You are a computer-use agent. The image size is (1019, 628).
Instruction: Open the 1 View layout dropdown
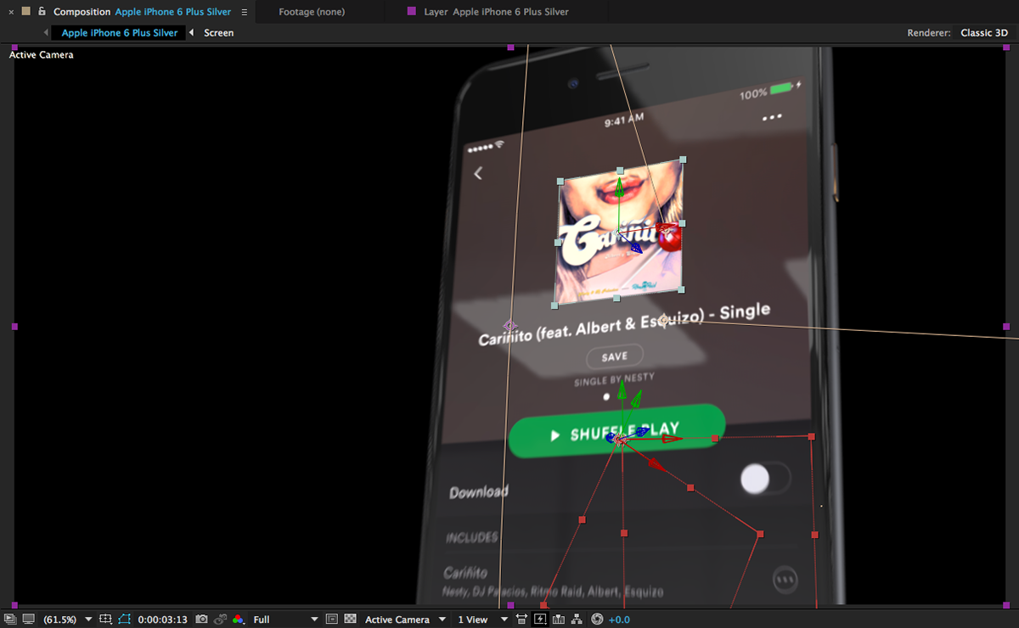tap(482, 620)
